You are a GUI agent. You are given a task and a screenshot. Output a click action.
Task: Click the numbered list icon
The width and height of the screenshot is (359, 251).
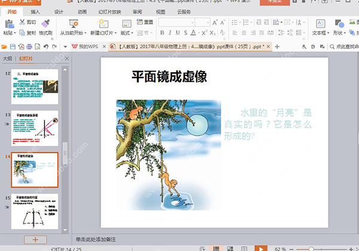[246, 22]
